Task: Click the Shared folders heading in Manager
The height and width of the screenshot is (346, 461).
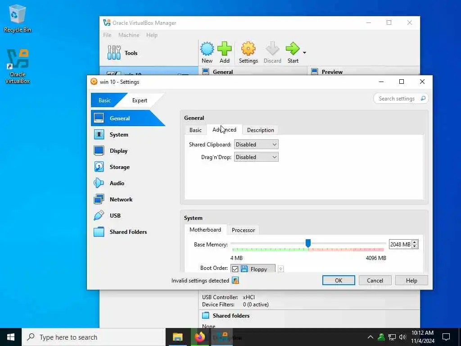Action: pyautogui.click(x=231, y=316)
